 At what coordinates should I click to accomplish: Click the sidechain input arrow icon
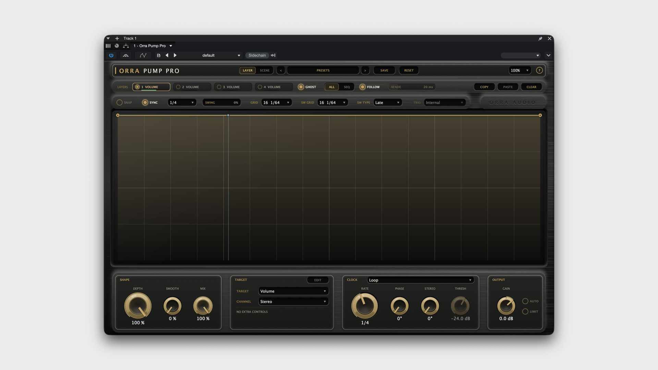click(x=273, y=55)
